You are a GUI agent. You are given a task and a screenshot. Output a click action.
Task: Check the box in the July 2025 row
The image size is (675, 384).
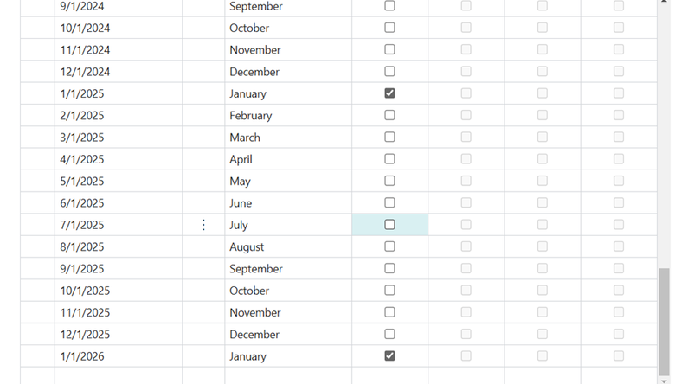point(389,225)
